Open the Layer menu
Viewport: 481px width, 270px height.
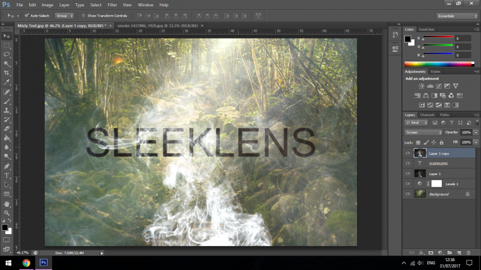(x=64, y=5)
